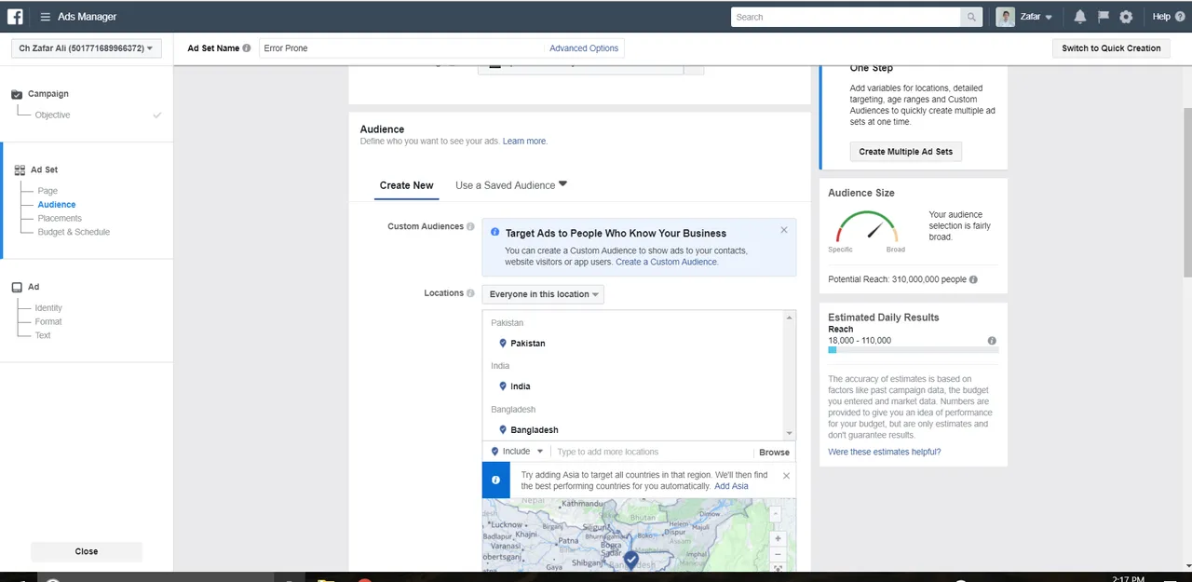Click the blue info icon in Asia tip

tap(495, 480)
